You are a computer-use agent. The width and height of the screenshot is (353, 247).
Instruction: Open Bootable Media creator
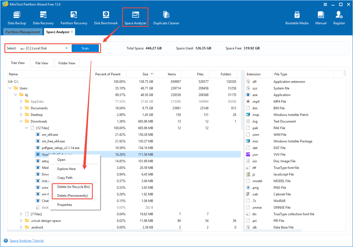[x=297, y=17]
